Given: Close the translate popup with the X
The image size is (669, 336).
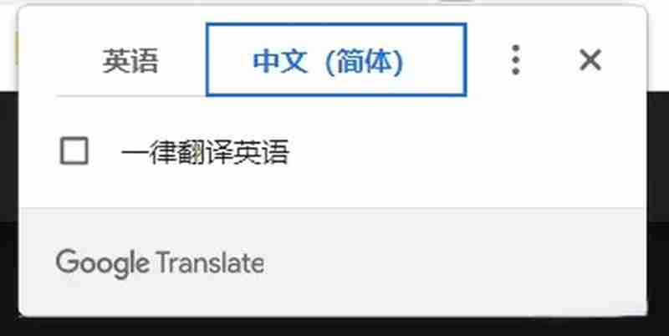Looking at the screenshot, I should point(590,59).
